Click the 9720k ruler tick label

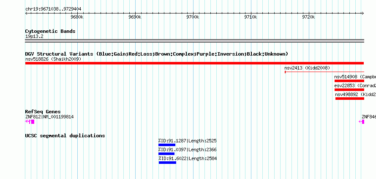[x=308, y=17]
